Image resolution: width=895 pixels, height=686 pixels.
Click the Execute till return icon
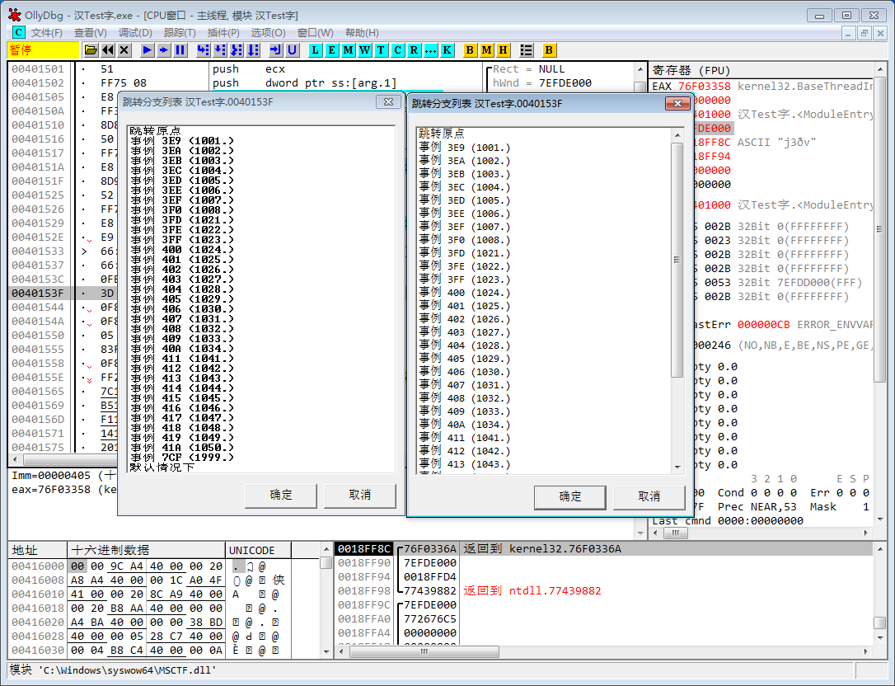click(276, 50)
